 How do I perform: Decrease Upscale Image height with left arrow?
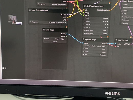click(x=84, y=52)
